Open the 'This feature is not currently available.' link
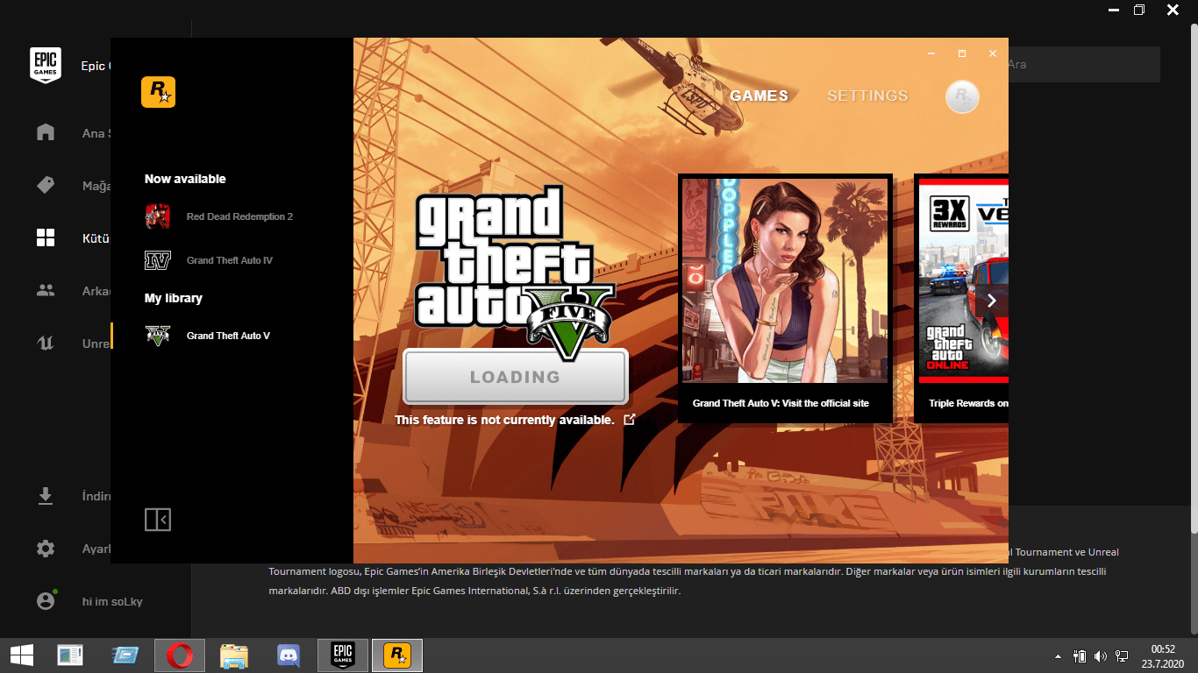The height and width of the screenshot is (673, 1198). pos(504,420)
